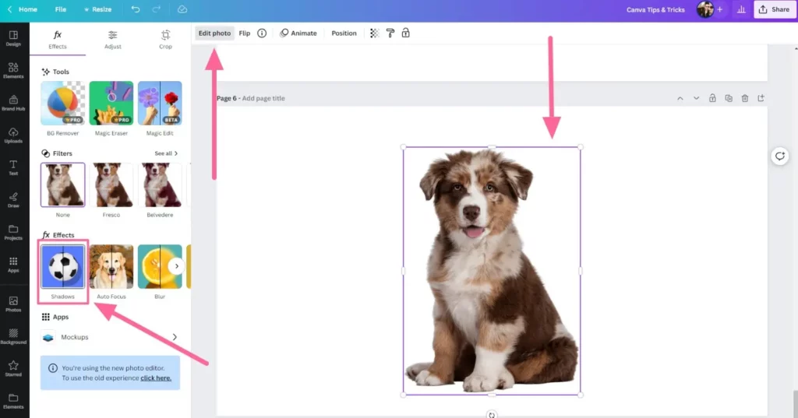This screenshot has height=418, width=798.
Task: Go back with the Home chevron
Action: coord(9,9)
